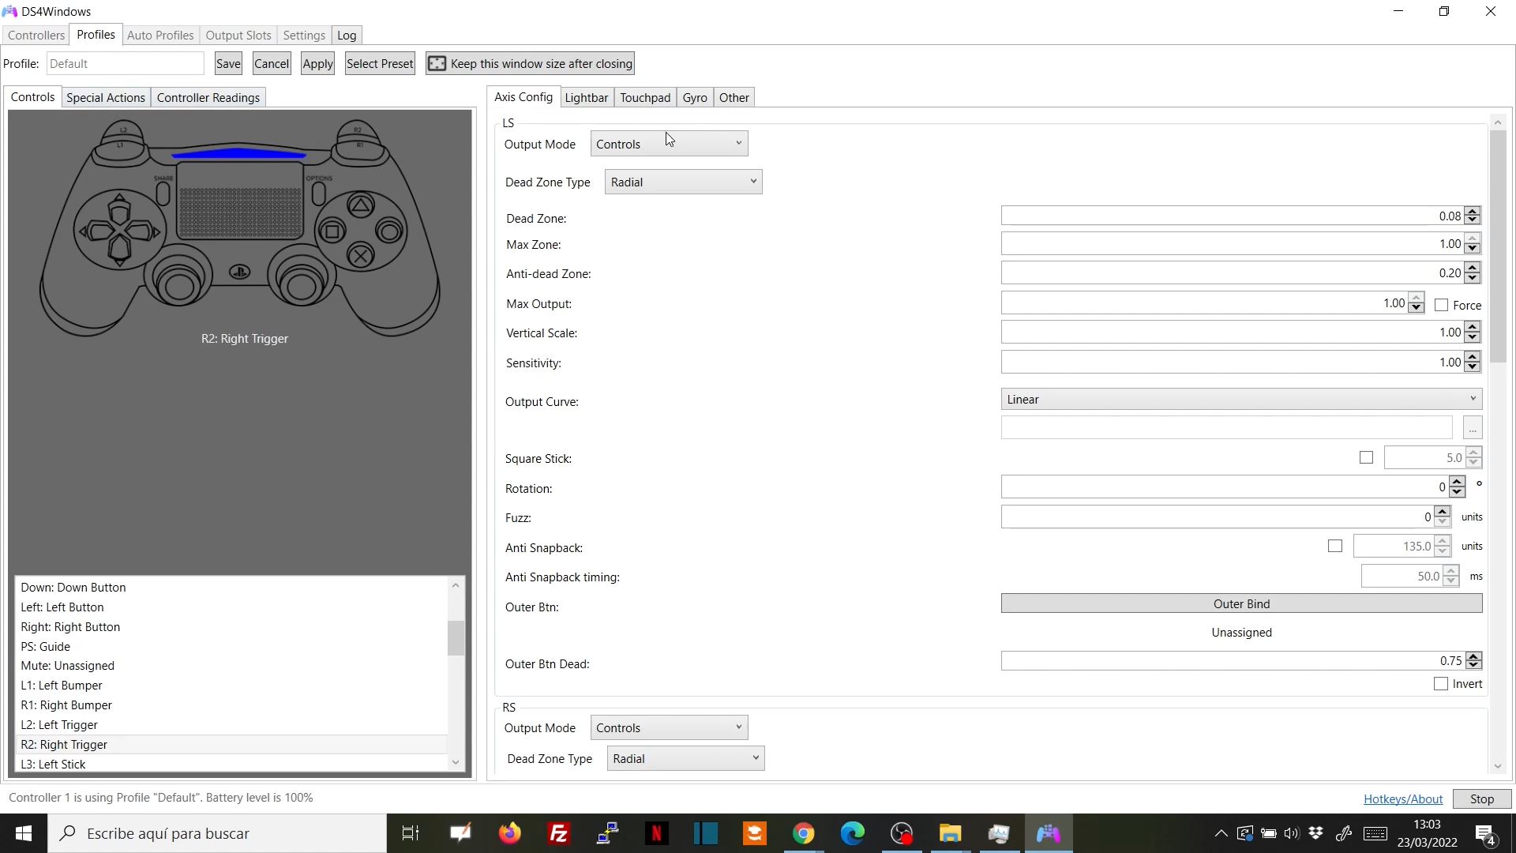
Task: Open RS Output Mode dropdown
Action: 669,727
